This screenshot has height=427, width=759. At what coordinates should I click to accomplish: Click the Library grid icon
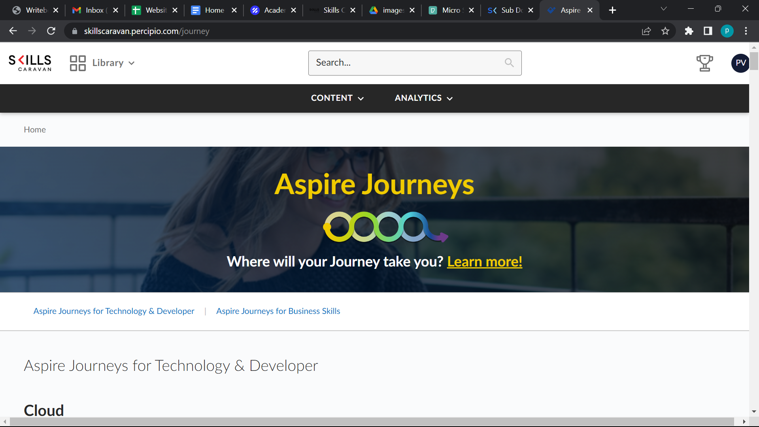pos(77,63)
